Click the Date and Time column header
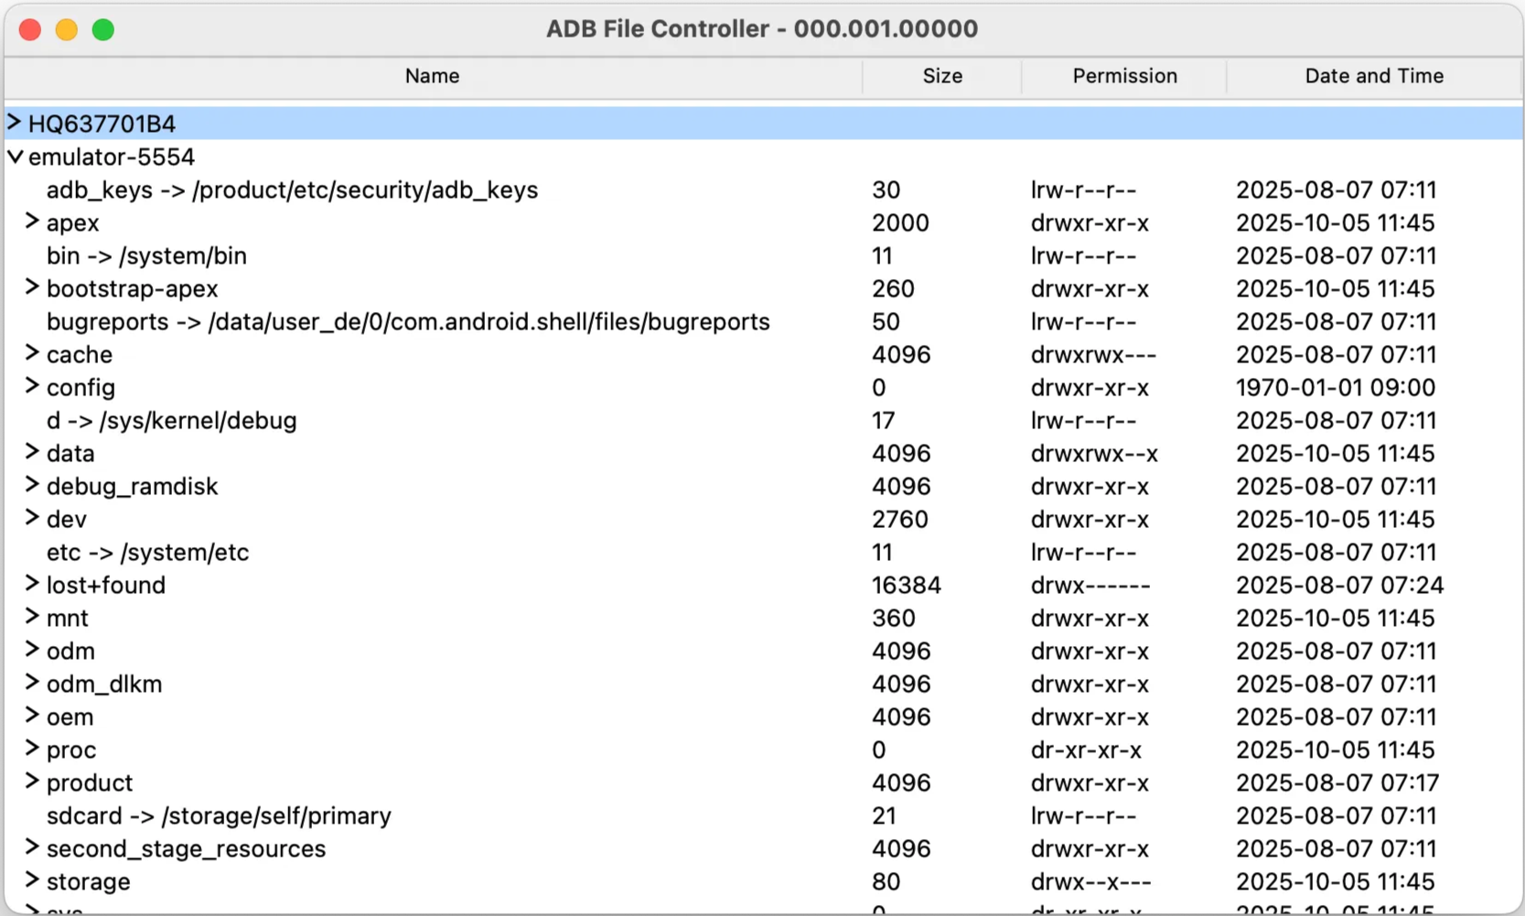This screenshot has height=916, width=1525. tap(1373, 76)
